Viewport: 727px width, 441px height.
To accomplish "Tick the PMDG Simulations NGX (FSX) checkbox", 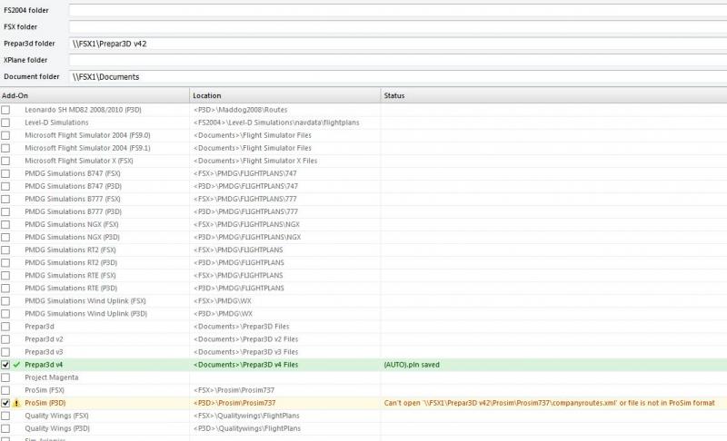I will point(5,224).
